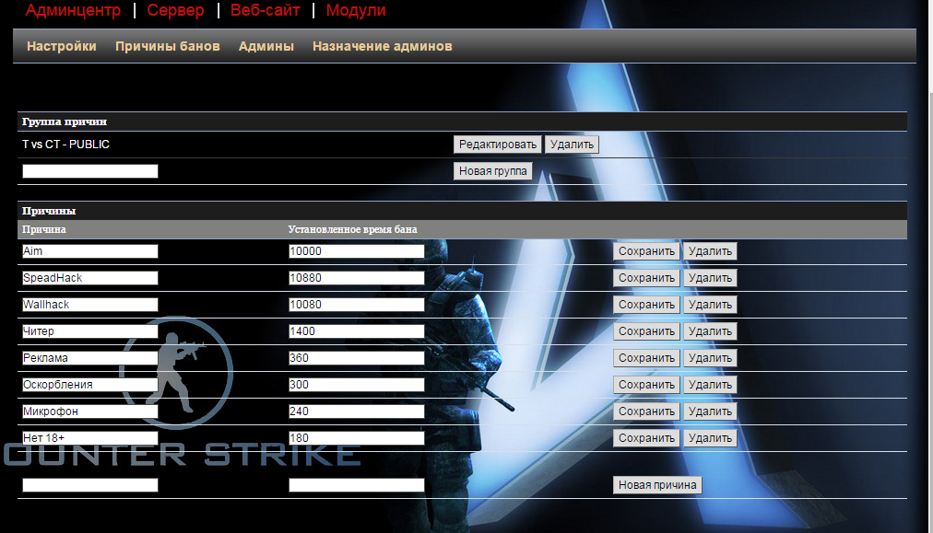This screenshot has width=933, height=533.
Task: Click the Нет 18+ reason name field
Action: (x=90, y=438)
